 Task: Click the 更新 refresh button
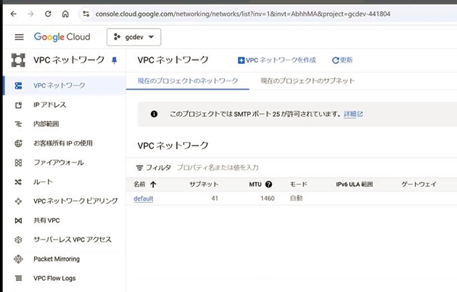coord(342,60)
